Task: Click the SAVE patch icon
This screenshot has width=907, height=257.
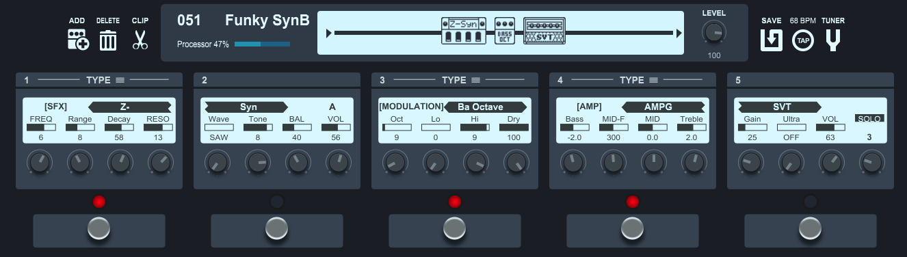Action: pyautogui.click(x=772, y=40)
